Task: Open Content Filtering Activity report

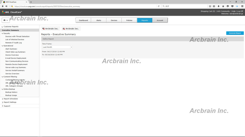Action: point(15,80)
